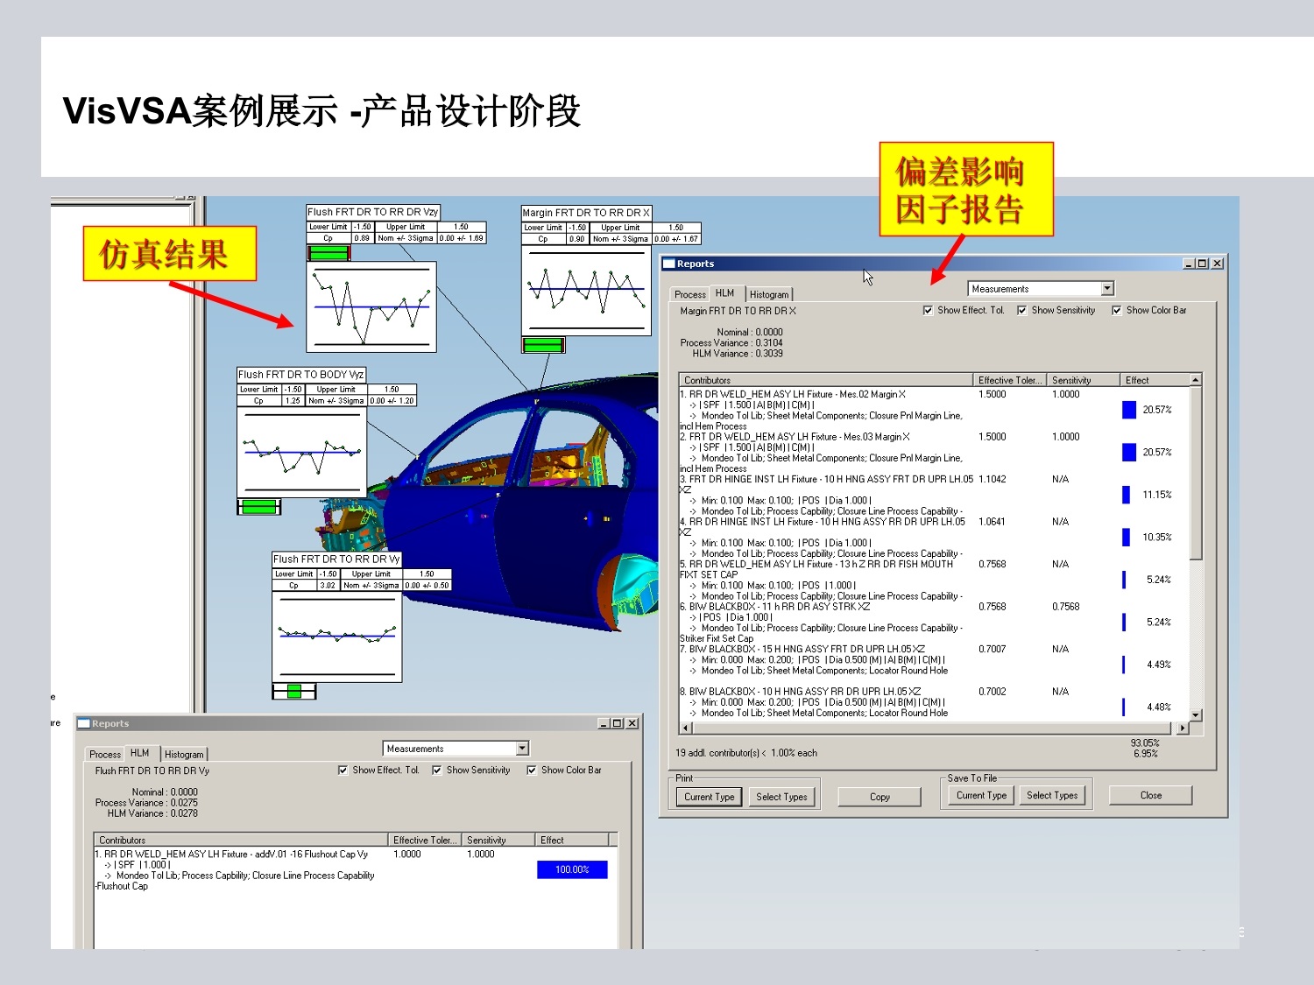Click vertical scrollbar thumb in contributors list
Viewport: 1314px width, 985px height.
click(x=1196, y=473)
